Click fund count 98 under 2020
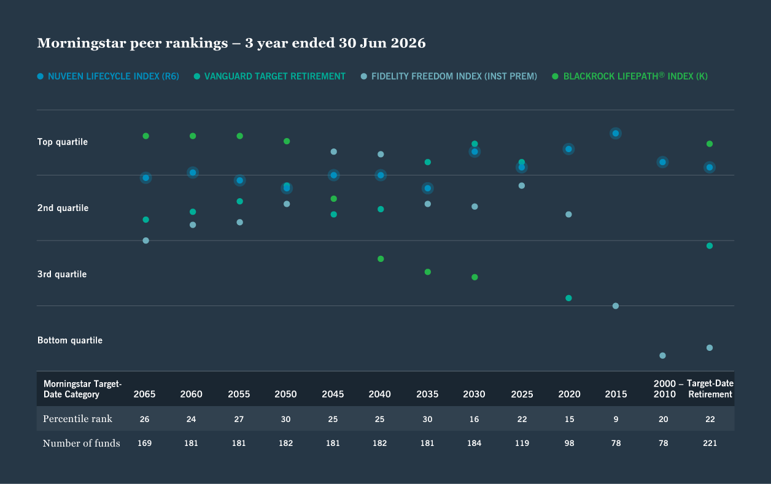771x484 pixels. coord(569,443)
